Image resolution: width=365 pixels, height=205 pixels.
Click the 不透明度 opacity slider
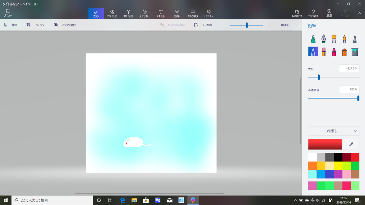click(333, 98)
